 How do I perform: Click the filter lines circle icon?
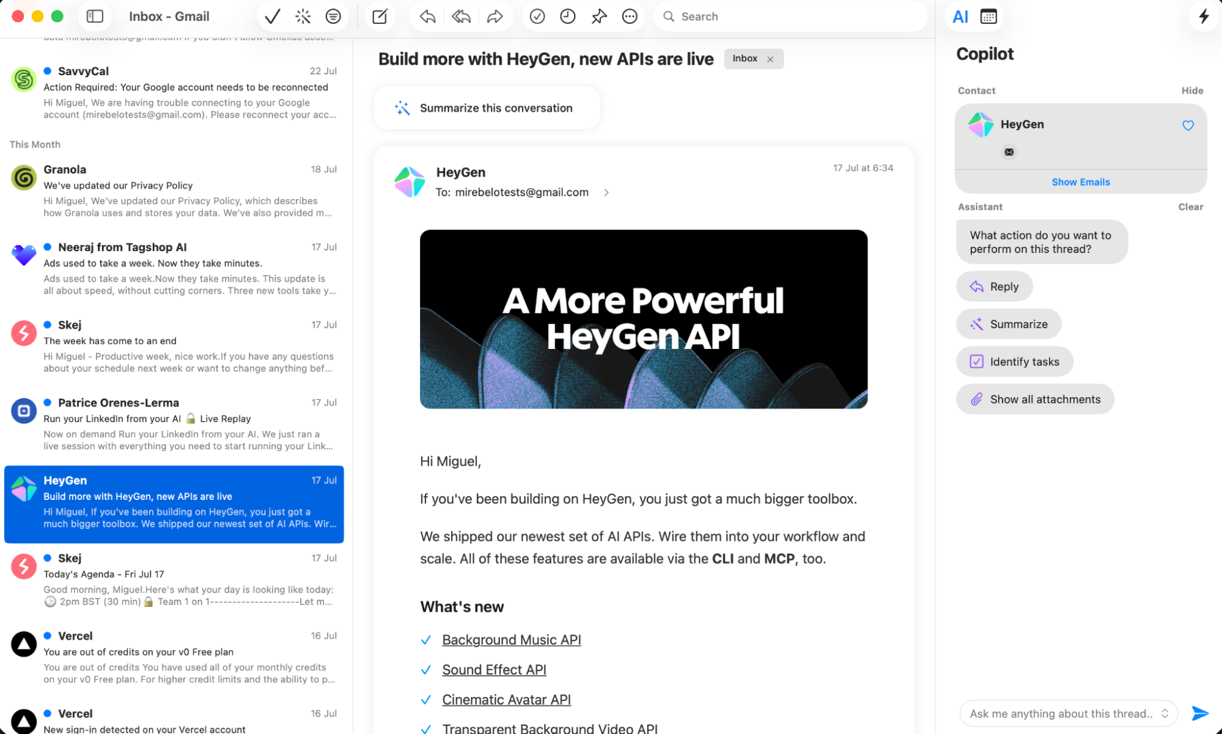tap(333, 17)
